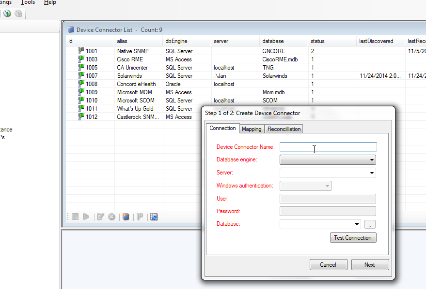This screenshot has height=289, width=426.
Task: Open the Database dropdown arrow
Action: tap(357, 224)
